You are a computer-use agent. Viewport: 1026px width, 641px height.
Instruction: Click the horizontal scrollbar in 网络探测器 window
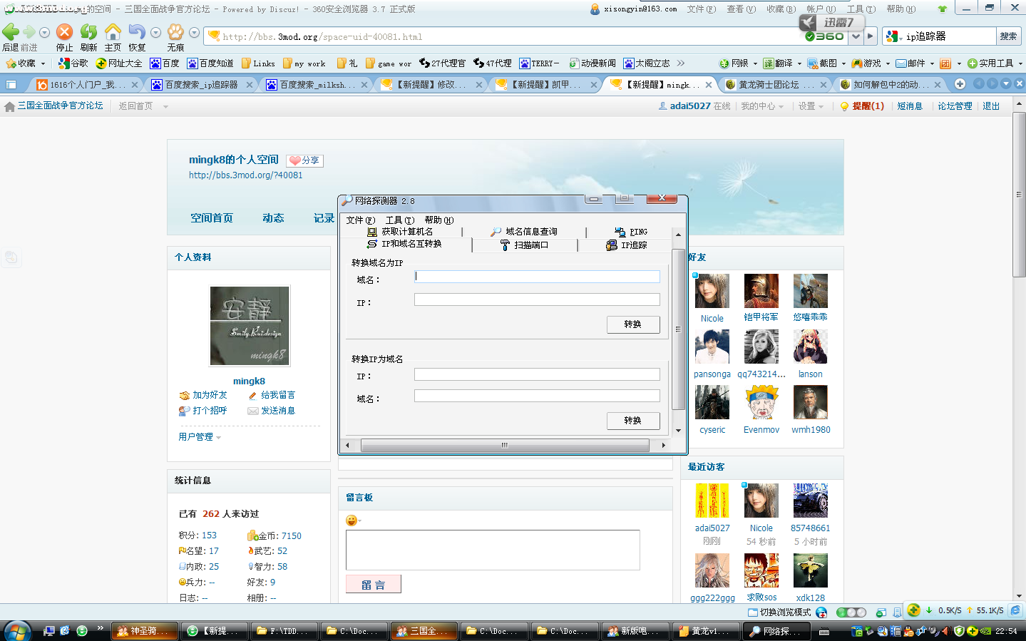coord(504,445)
